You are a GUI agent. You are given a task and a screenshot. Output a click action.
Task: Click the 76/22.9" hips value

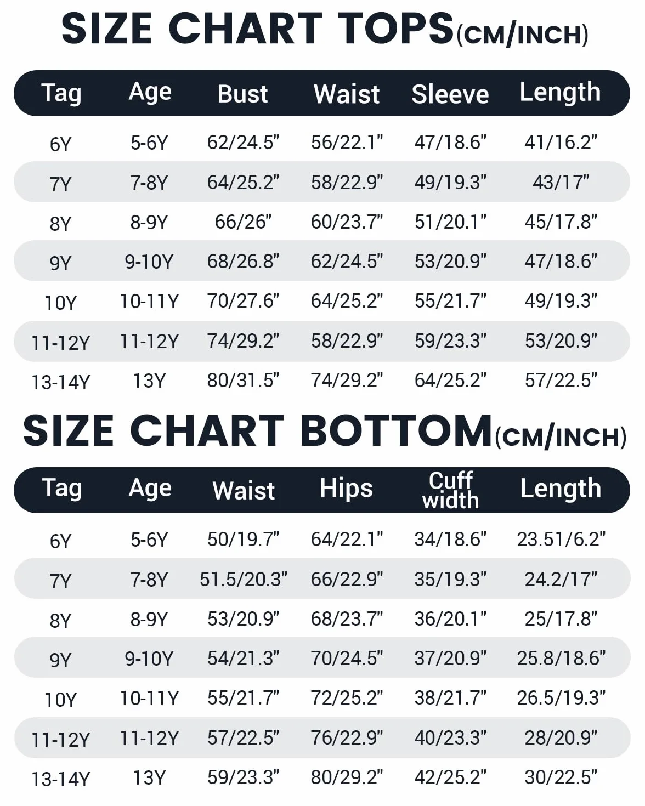[347, 738]
